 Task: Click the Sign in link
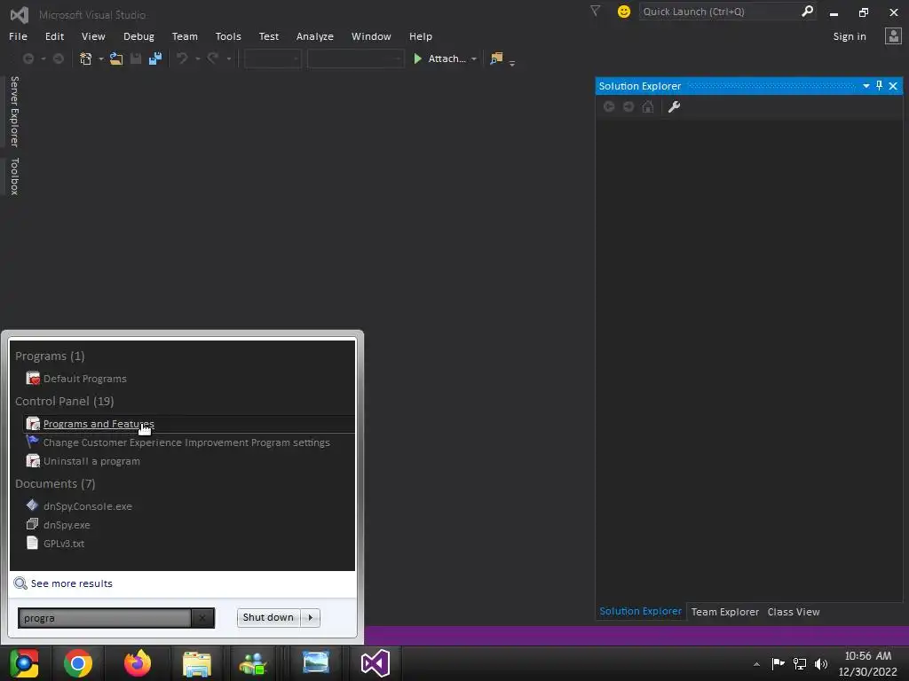coord(850,36)
